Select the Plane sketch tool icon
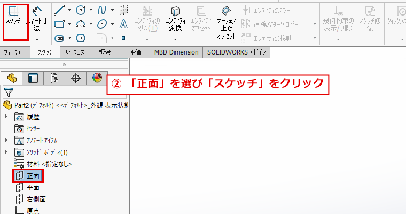406x214 pixels. pos(123,10)
